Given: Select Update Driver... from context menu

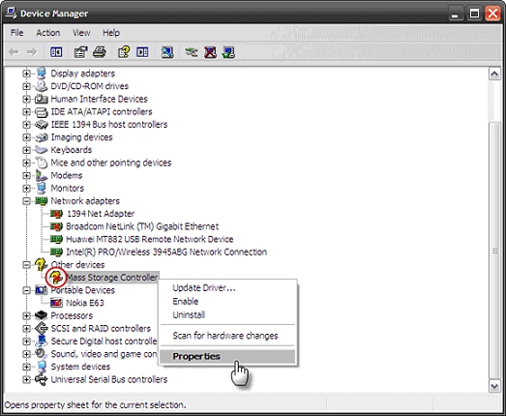Looking at the screenshot, I should (204, 288).
